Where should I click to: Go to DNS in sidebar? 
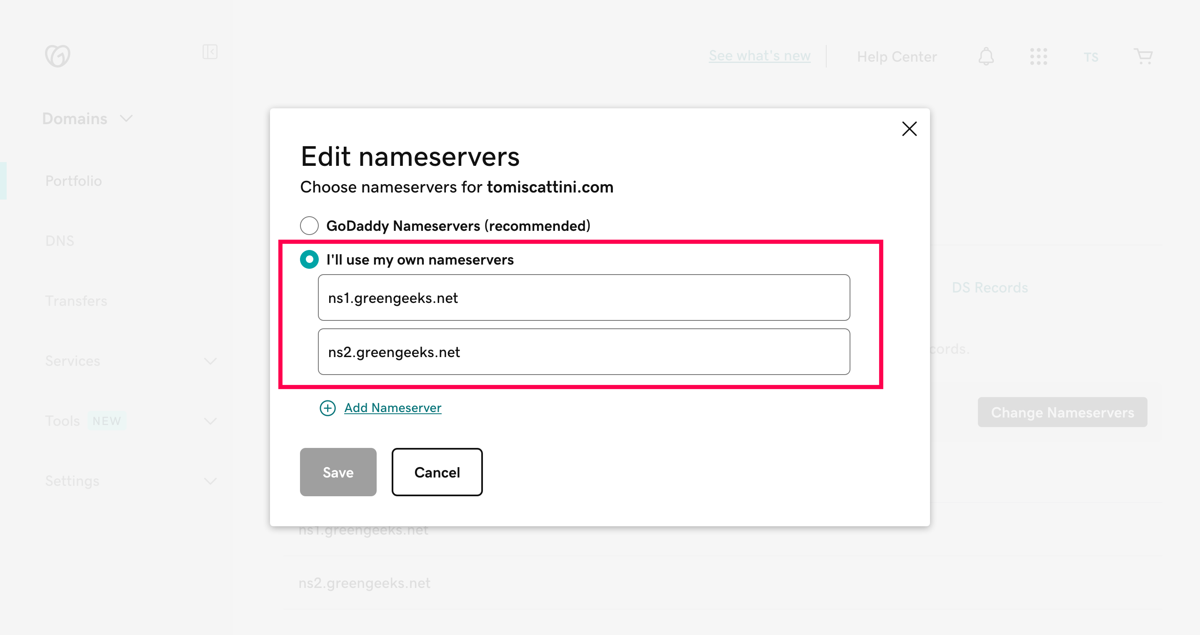pos(60,241)
